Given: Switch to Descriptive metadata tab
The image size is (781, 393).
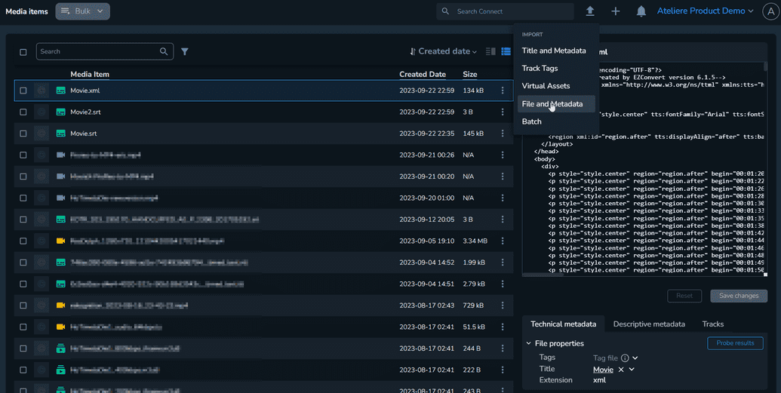Looking at the screenshot, I should pos(649,324).
